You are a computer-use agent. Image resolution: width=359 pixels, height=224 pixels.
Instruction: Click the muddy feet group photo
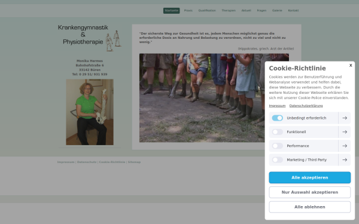coord(214,98)
